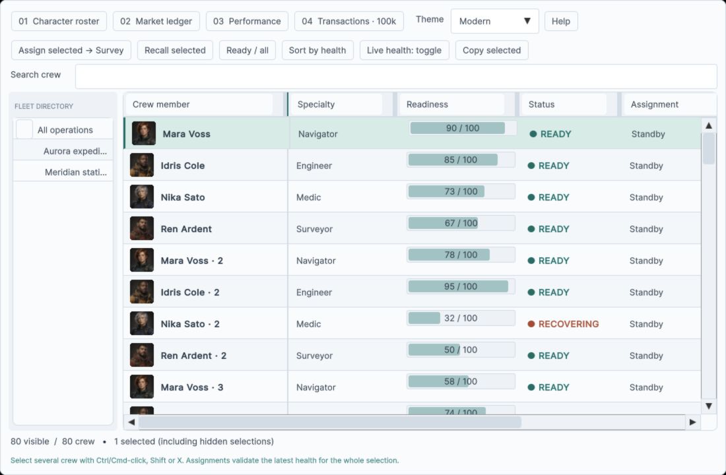The height and width of the screenshot is (475, 726).
Task: Click Idris Cole avatar portrait
Action: click(x=142, y=166)
